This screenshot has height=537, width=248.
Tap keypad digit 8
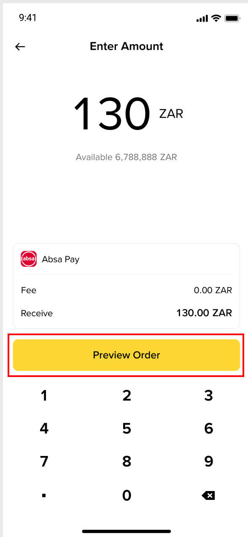(127, 462)
